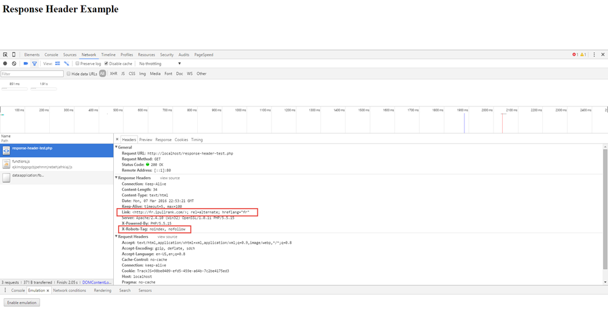Click the record network log button

point(5,63)
